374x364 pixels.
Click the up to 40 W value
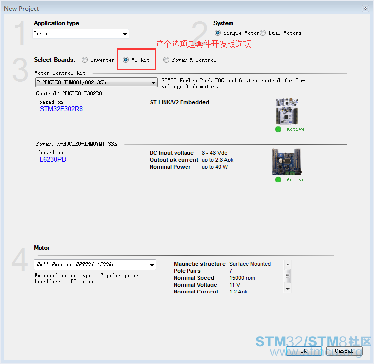[215, 167]
